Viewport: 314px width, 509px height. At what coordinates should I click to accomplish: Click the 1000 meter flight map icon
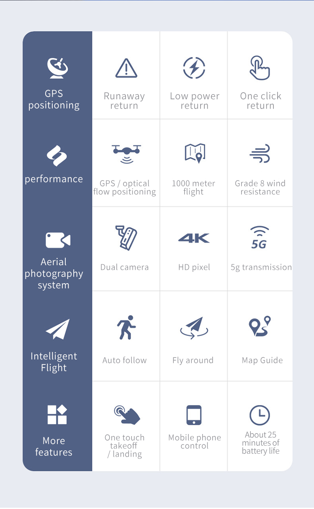195,153
